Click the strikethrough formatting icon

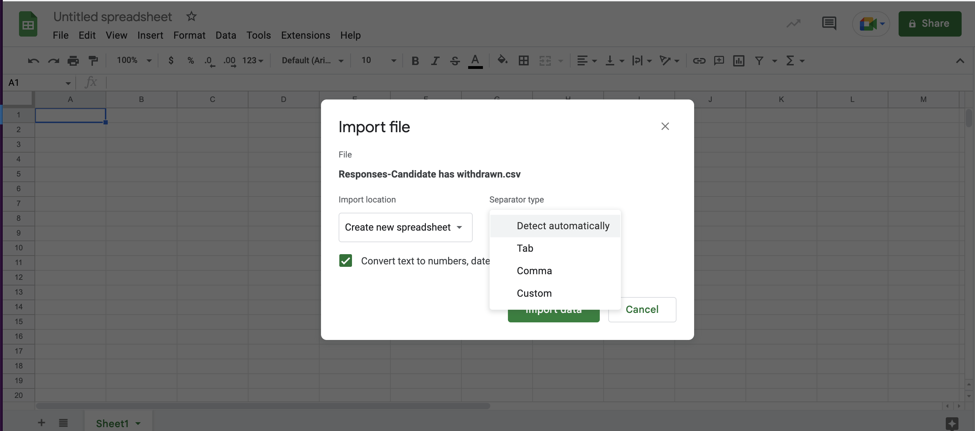(455, 60)
